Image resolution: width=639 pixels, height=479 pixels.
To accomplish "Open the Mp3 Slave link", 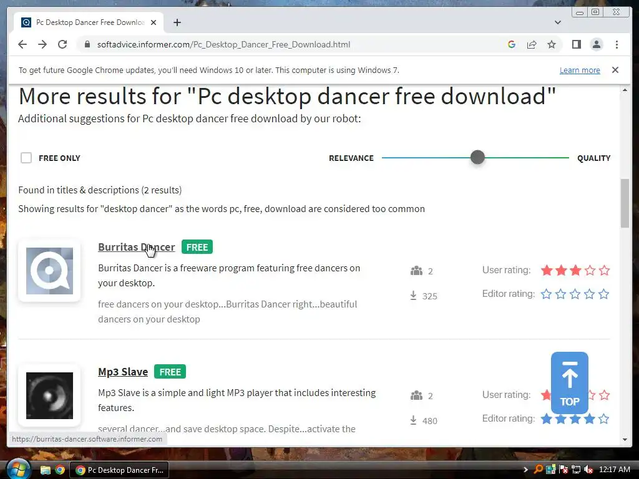I will tap(123, 372).
